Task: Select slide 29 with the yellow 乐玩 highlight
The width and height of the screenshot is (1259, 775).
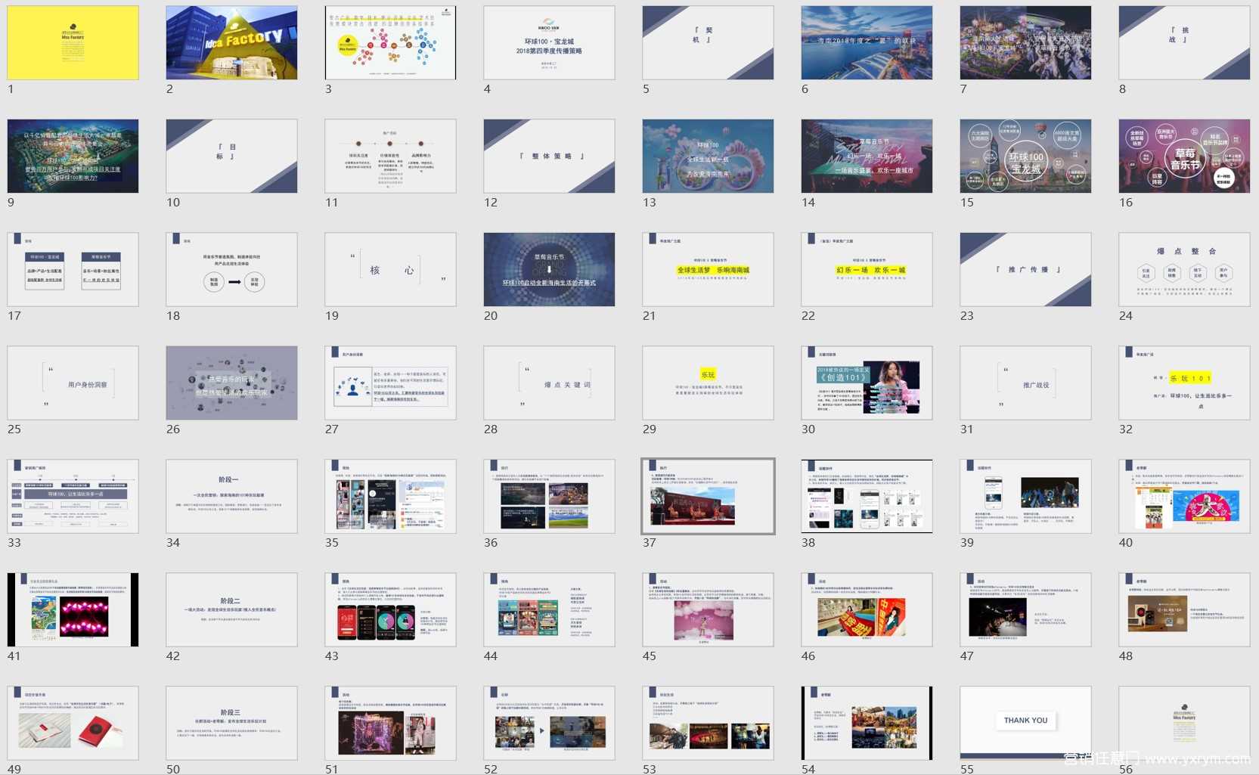Action: pyautogui.click(x=708, y=383)
